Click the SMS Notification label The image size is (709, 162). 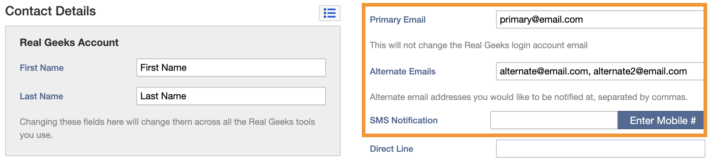coord(404,120)
